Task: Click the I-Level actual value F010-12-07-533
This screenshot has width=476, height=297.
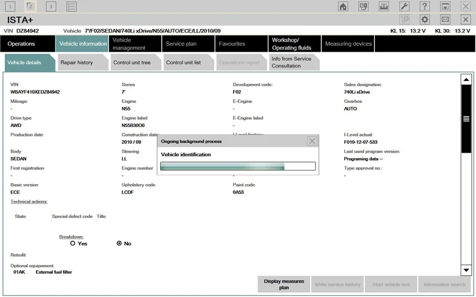Action: pyautogui.click(x=361, y=142)
